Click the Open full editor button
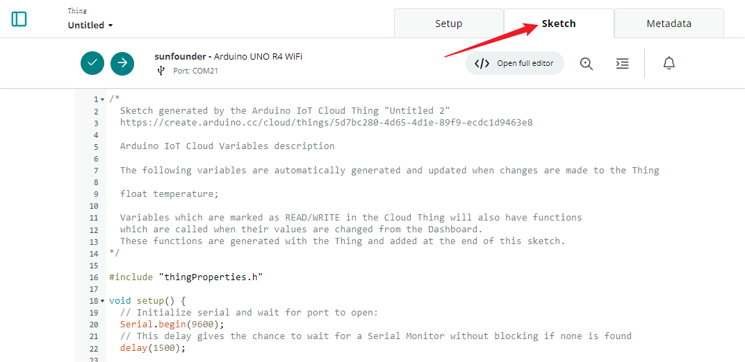Viewport: 745px width, 362px height. 514,64
